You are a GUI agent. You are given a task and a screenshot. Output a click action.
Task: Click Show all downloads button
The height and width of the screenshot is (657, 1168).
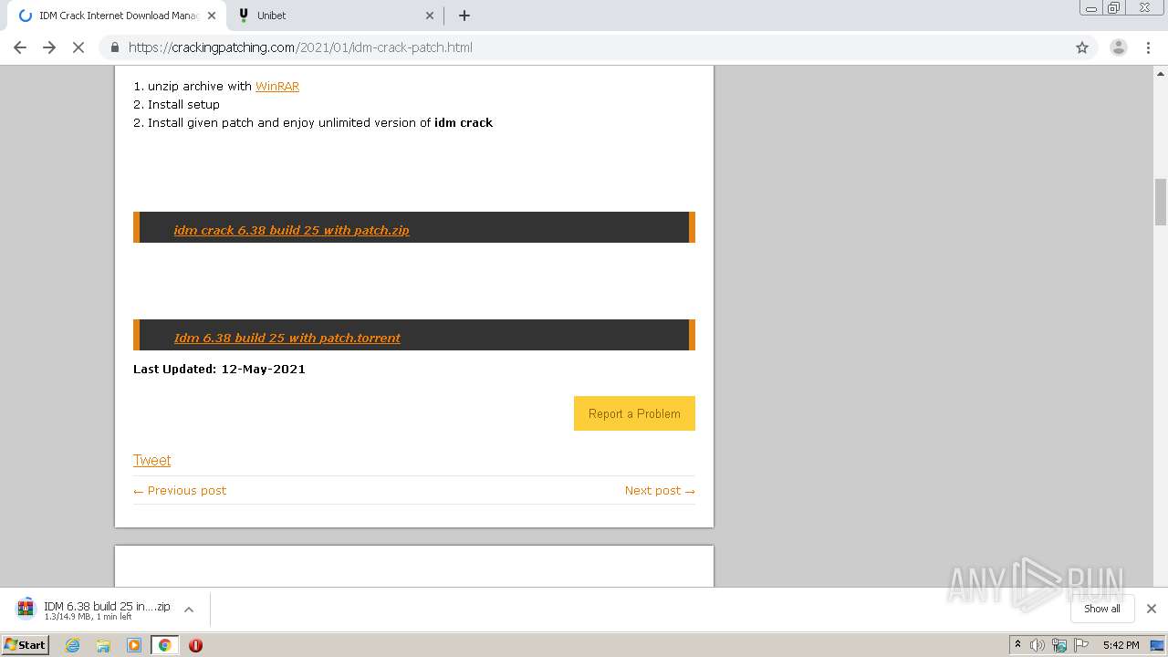click(x=1101, y=609)
